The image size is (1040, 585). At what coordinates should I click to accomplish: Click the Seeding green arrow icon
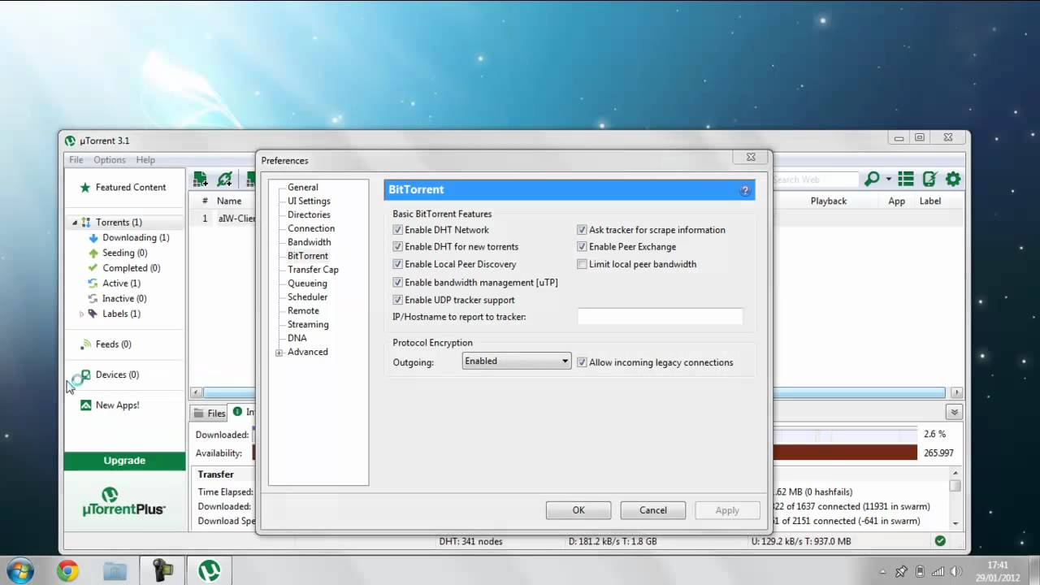[93, 253]
